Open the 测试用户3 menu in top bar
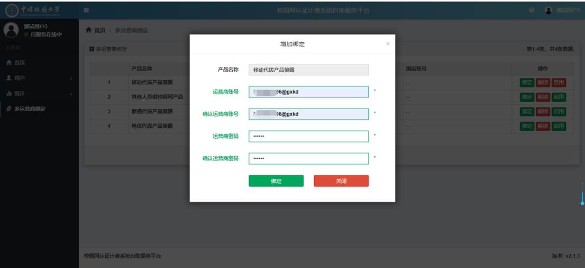The height and width of the screenshot is (268, 585). click(562, 10)
